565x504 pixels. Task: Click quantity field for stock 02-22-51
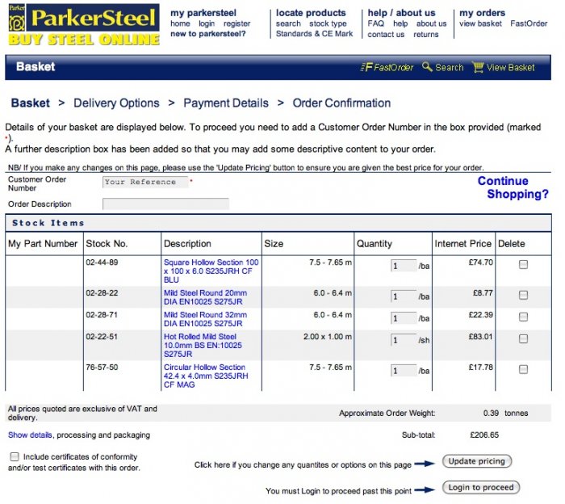coord(404,340)
